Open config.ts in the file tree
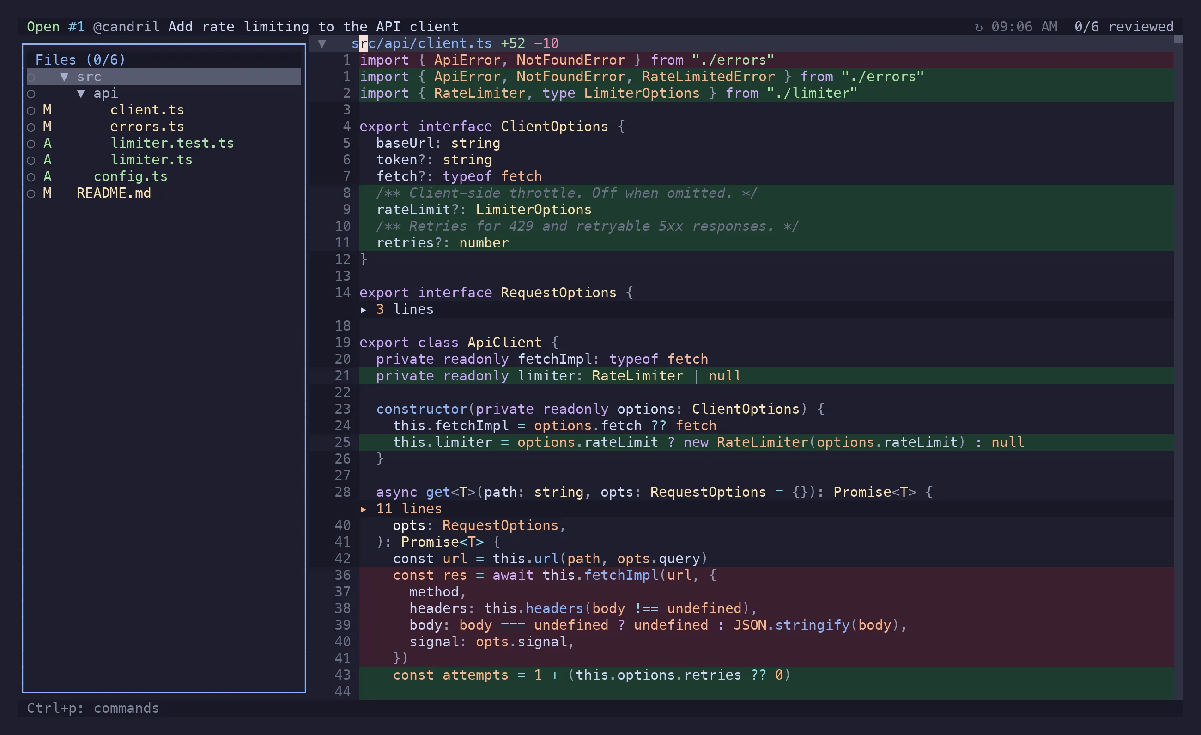 (131, 176)
